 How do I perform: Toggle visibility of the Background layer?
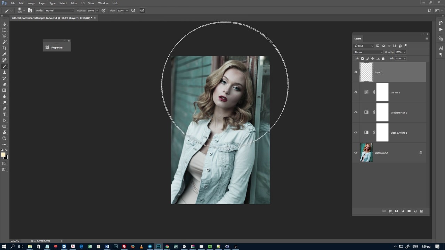pyautogui.click(x=356, y=153)
